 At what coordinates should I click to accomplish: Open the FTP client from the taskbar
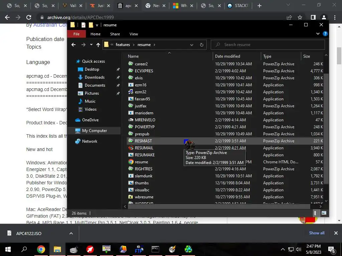tap(139, 249)
